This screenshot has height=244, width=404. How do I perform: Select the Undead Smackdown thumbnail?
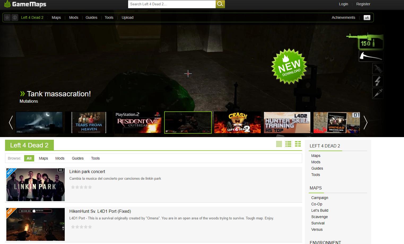pyautogui.click(x=337, y=122)
